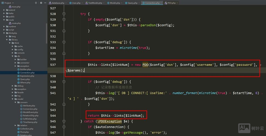Close the Model.php tab
This screenshot has height=136, width=266.
122,3
